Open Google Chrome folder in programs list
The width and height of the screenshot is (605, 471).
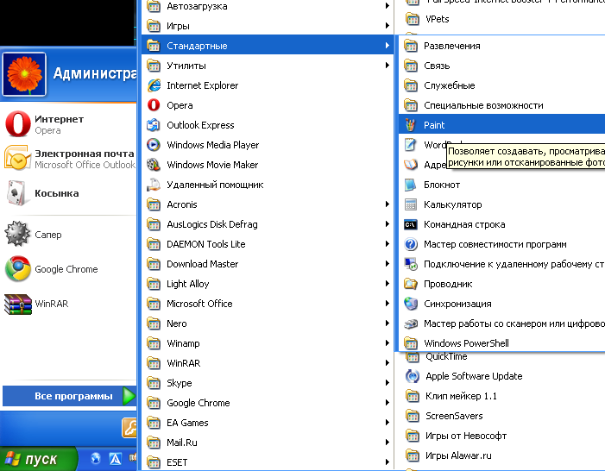coord(268,403)
